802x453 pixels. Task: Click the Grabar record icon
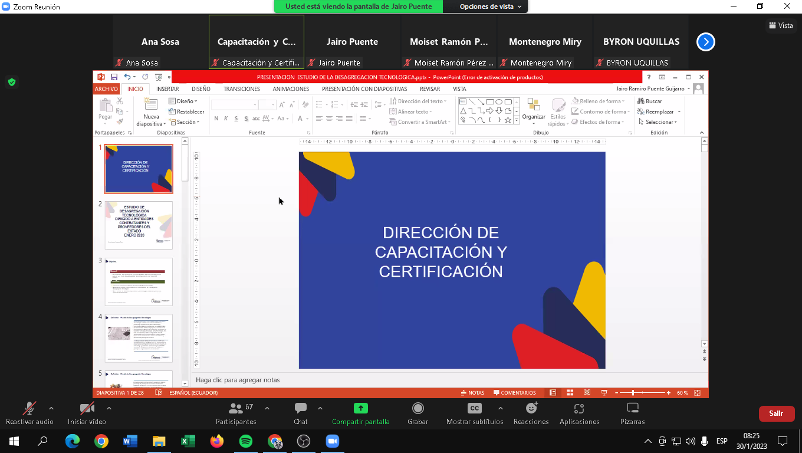click(x=418, y=408)
